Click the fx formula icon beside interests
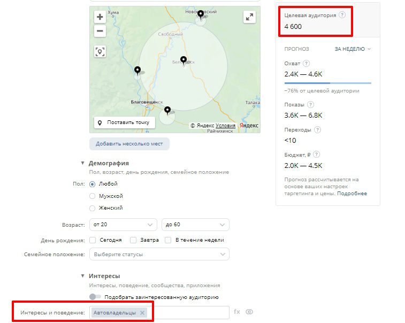Screen dimensions: 405x323 237,312
